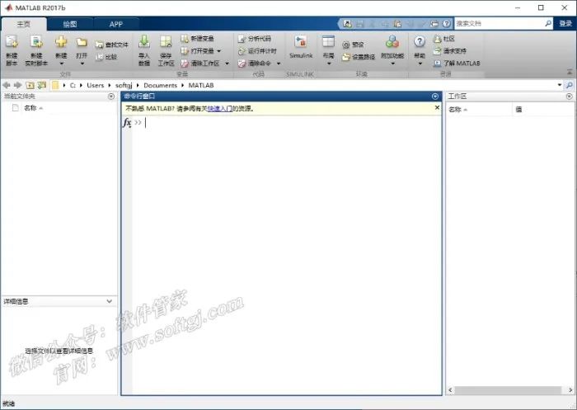Click the New Live Script (新建实时脚本) icon
Image resolution: width=577 pixels, height=410 pixels.
click(36, 41)
